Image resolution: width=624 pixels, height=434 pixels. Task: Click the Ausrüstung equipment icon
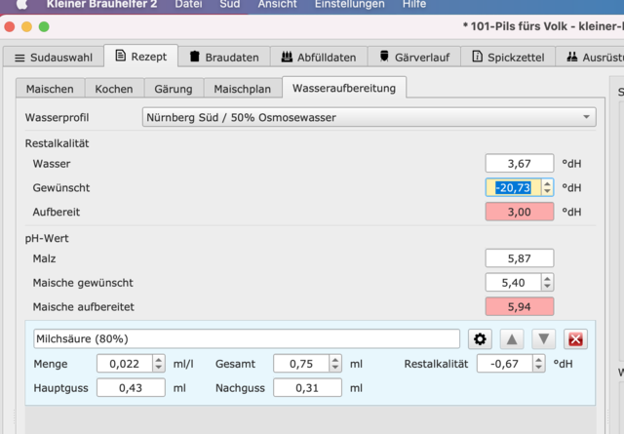pyautogui.click(x=572, y=57)
